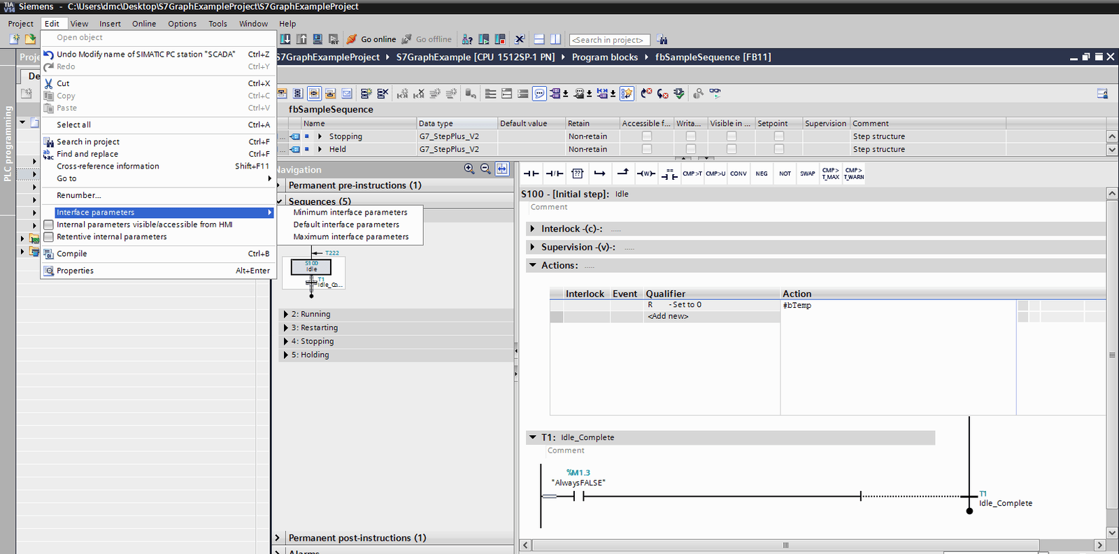This screenshot has height=554, width=1119.
Task: Insert CONV instruction from toolbar
Action: point(739,173)
